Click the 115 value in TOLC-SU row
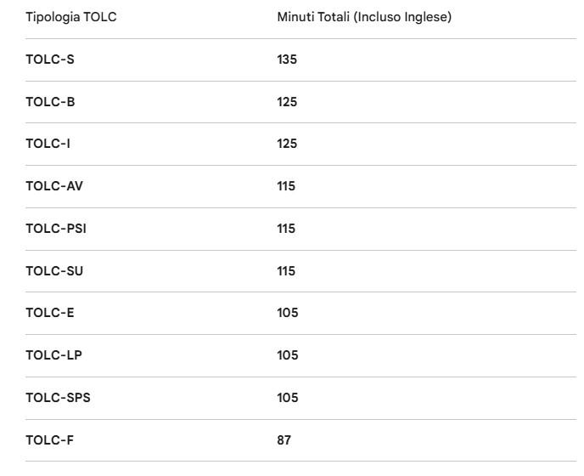Image resolution: width=584 pixels, height=476 pixels. point(286,271)
